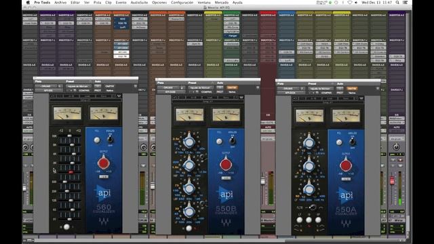Viewport: 434px width, 244px height.
Task: Click COMPARE in the API 550A window
Action: point(326,93)
